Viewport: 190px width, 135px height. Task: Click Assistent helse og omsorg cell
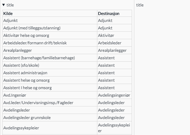[26, 80]
